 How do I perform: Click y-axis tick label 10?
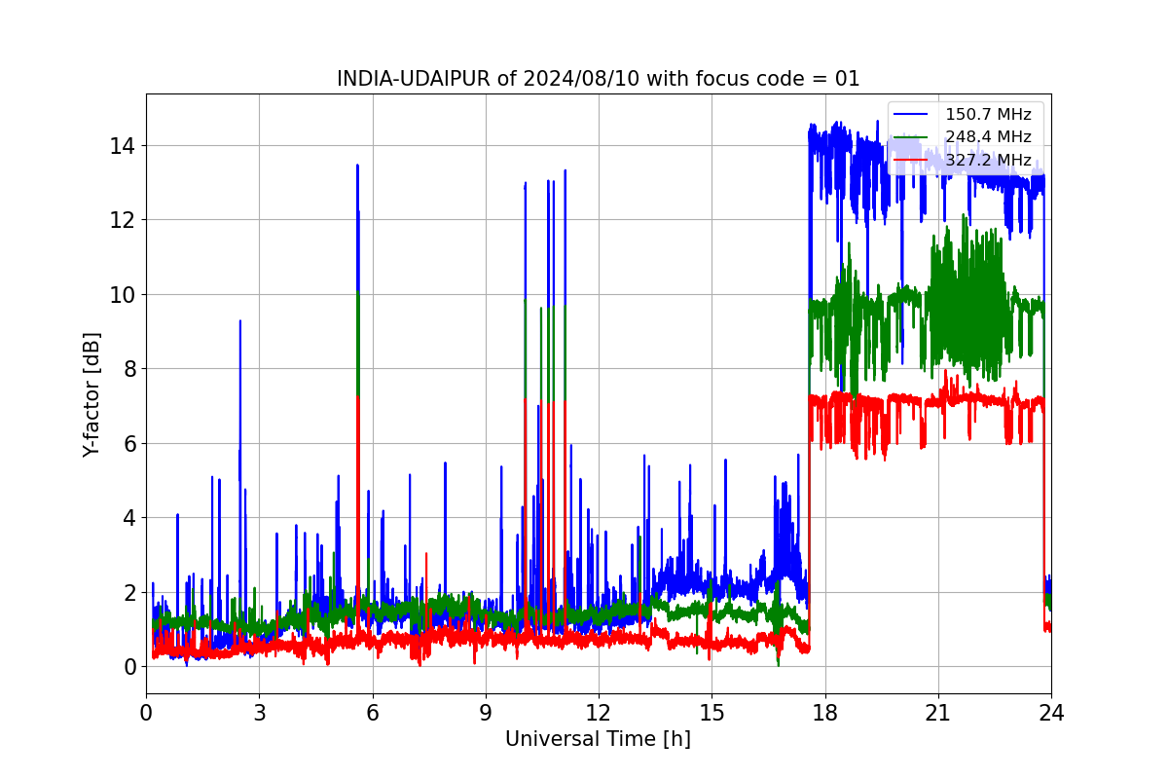tap(125, 295)
